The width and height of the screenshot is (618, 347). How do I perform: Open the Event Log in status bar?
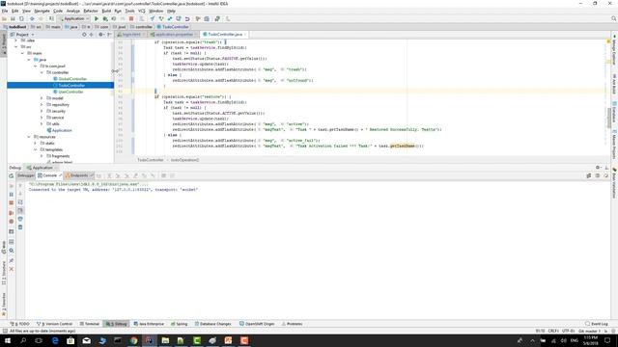pos(597,324)
